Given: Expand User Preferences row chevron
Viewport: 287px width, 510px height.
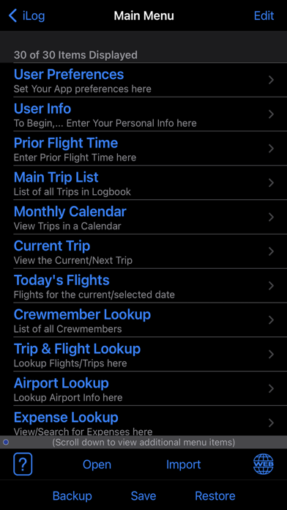Looking at the screenshot, I should (x=271, y=80).
